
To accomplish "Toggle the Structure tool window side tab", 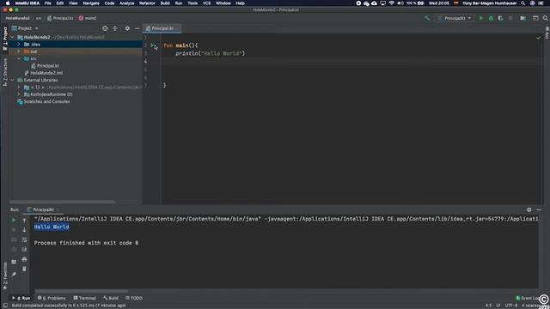I will (x=5, y=72).
